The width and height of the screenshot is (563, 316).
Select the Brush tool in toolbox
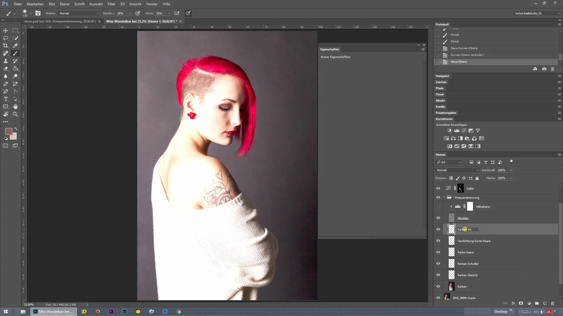pos(15,53)
